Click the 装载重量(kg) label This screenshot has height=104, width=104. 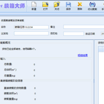tap(11, 99)
